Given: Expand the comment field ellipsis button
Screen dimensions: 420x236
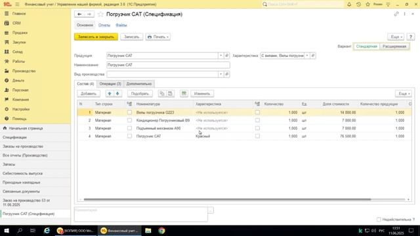Looking at the screenshot, I should [211, 210].
